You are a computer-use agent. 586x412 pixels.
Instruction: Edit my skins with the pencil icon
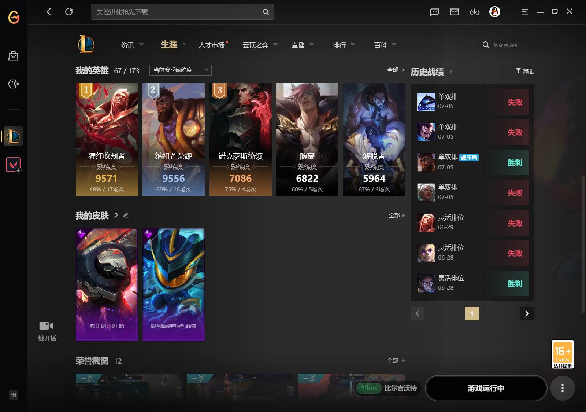(126, 216)
